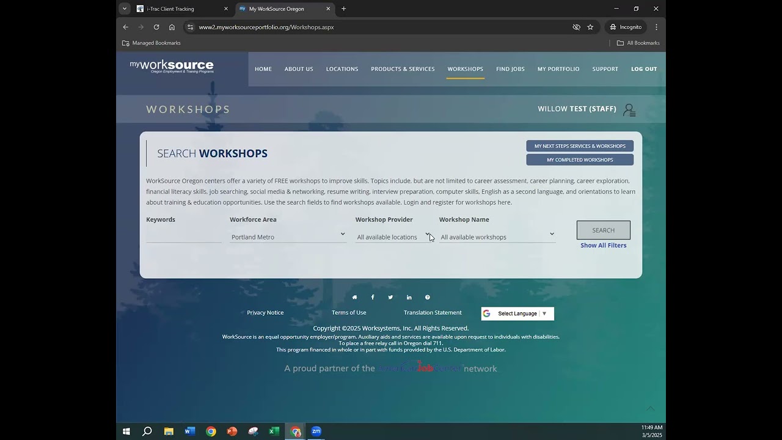Click the home icon in the footer
The height and width of the screenshot is (440, 782).
[354, 298]
